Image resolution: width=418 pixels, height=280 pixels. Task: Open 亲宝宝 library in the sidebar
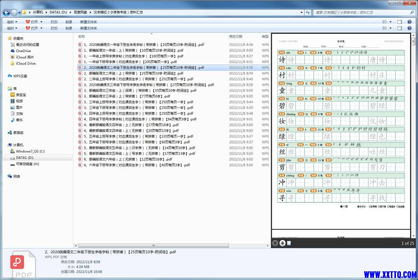21,95
